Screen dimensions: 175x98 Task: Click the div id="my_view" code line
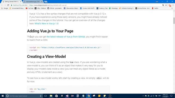(x=38, y=89)
